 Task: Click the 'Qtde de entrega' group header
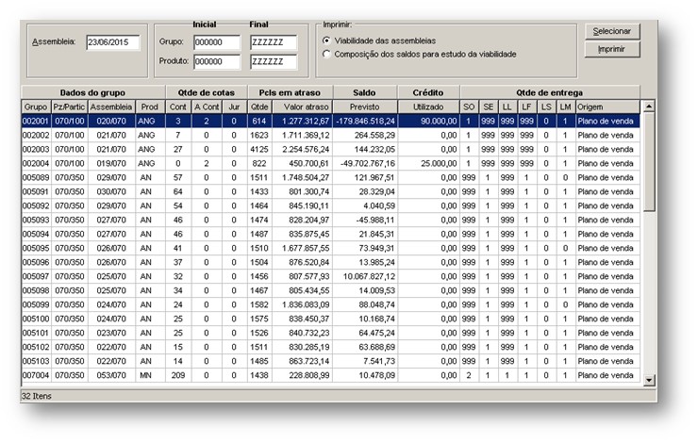click(550, 92)
